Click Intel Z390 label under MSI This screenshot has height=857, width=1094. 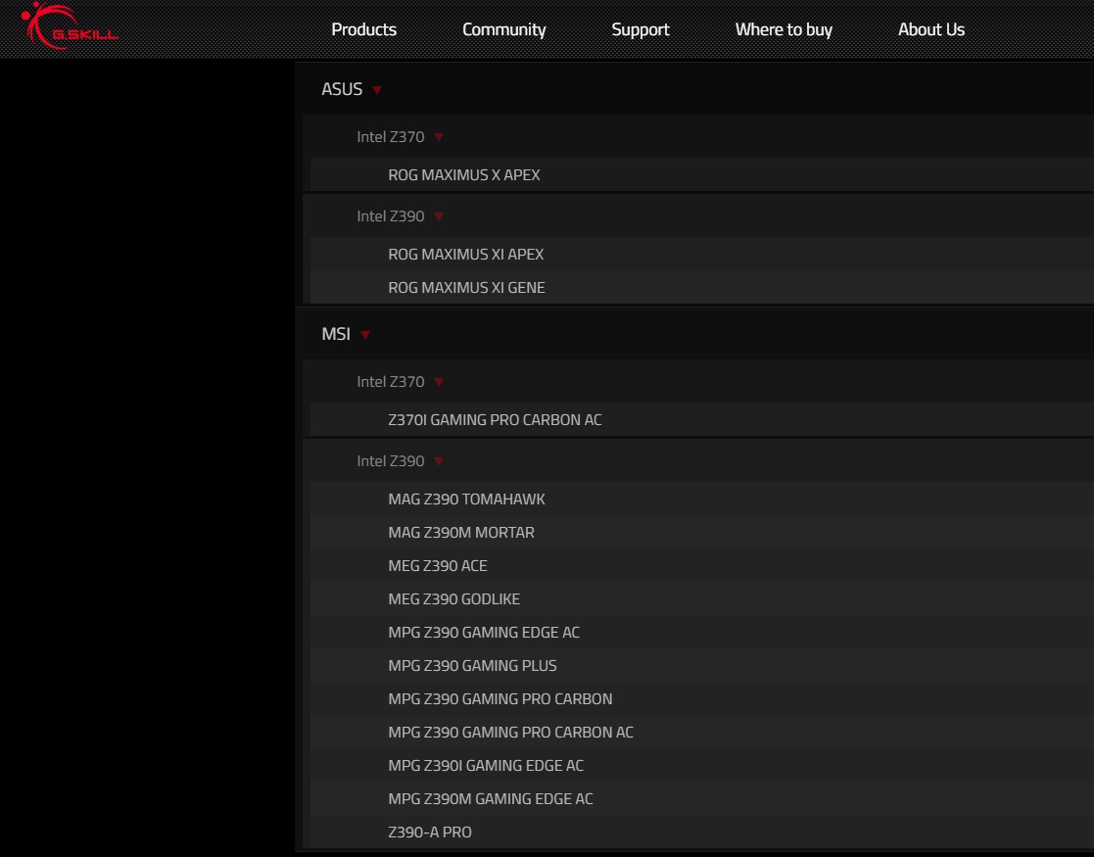coord(390,461)
